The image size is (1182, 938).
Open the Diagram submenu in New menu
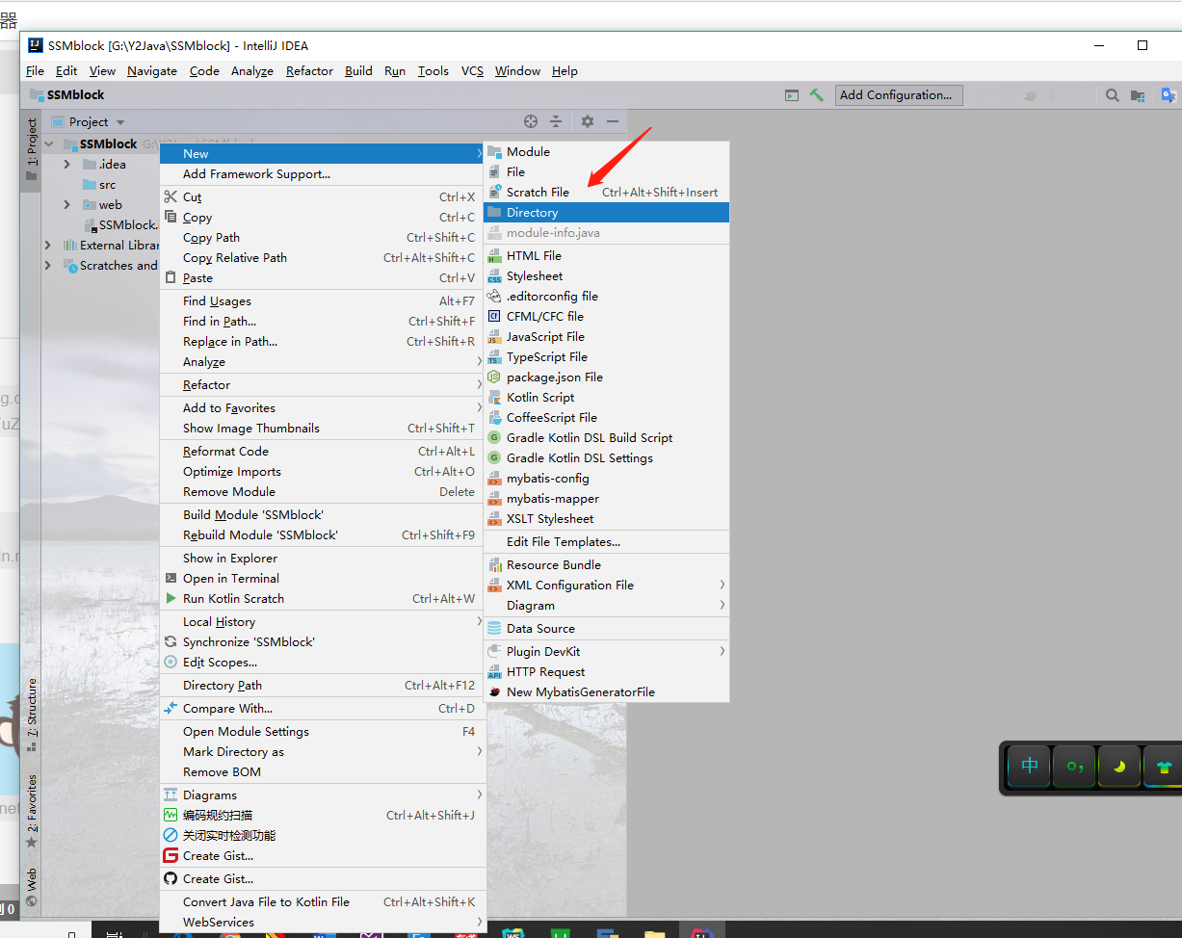(606, 605)
